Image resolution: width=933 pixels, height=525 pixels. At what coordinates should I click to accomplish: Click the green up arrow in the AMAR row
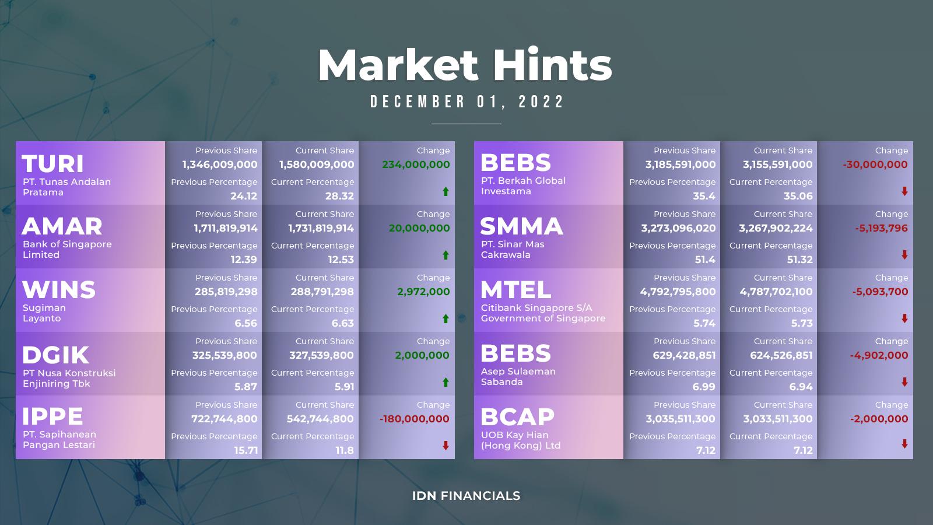(x=446, y=255)
